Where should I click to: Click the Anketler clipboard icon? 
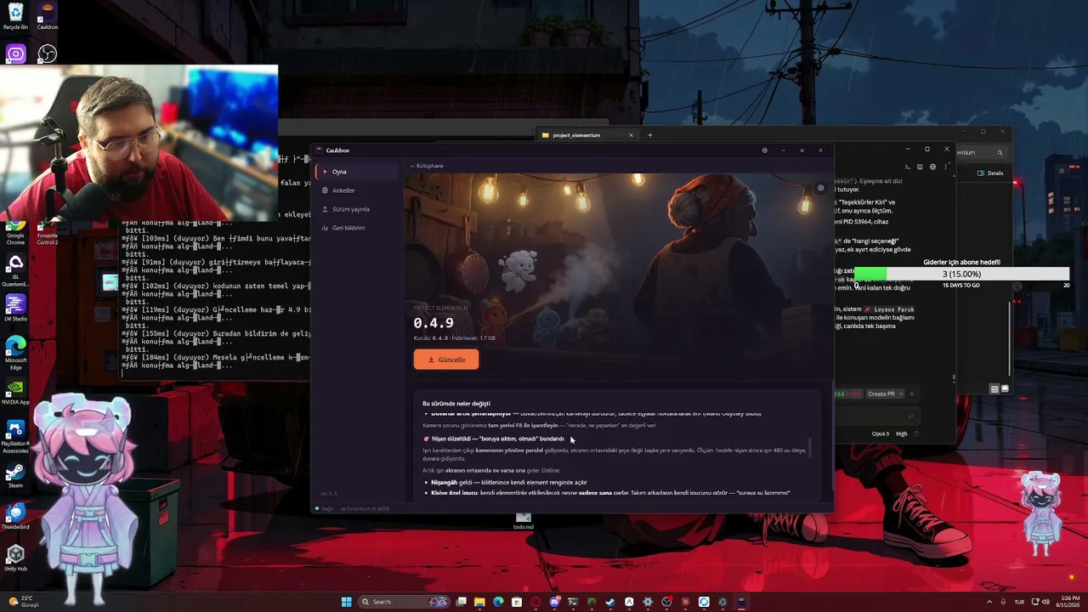click(x=325, y=190)
